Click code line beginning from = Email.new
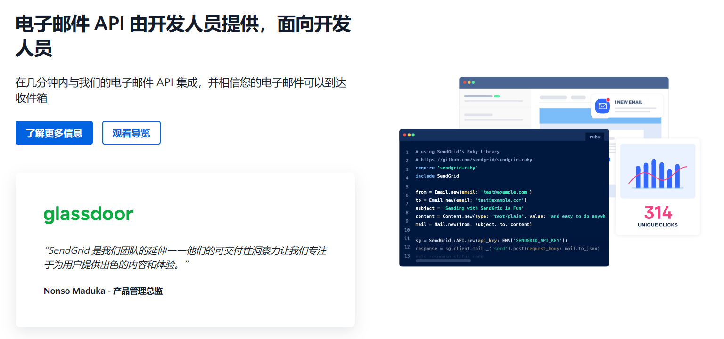The width and height of the screenshot is (724, 339). 474,192
